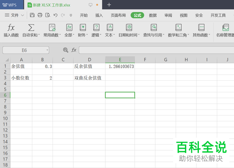Image resolution: width=234 pixels, height=168 pixels.
Task: Select the 公式 (Formulas) tab
Action: [137, 15]
